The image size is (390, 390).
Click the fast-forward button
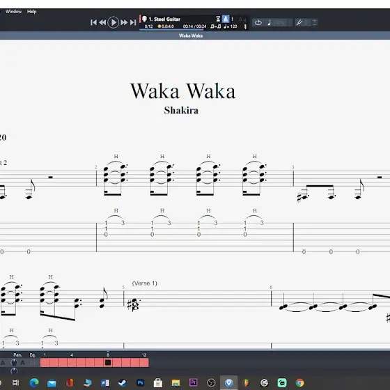point(124,22)
